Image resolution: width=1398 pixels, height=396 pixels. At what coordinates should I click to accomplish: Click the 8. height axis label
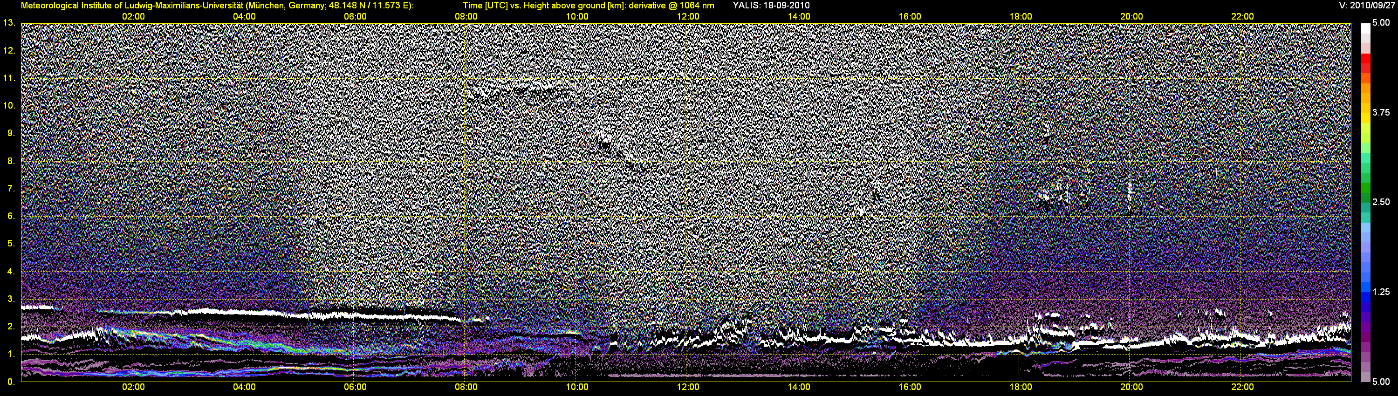tap(11, 161)
